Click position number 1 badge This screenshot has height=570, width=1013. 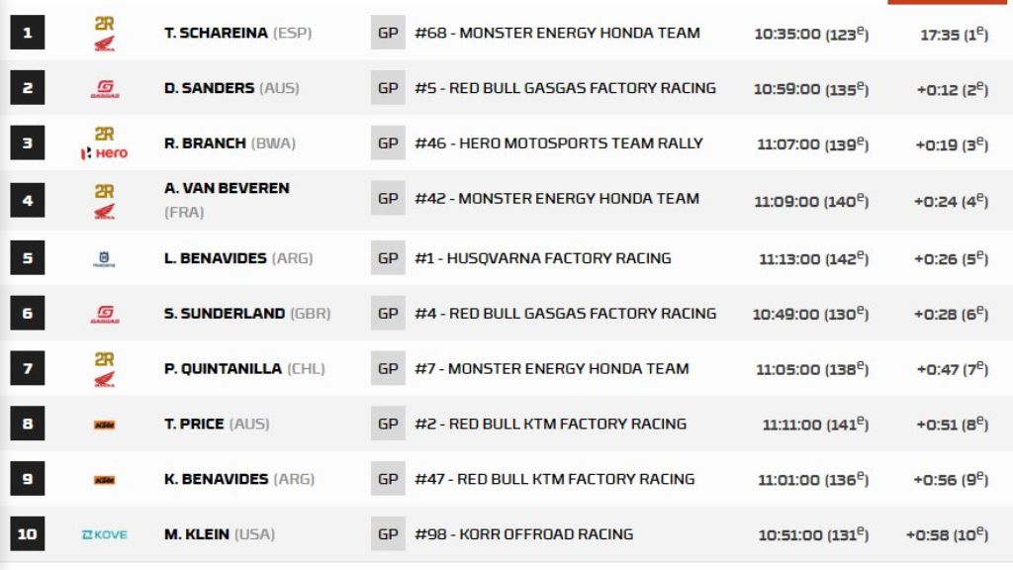[27, 33]
